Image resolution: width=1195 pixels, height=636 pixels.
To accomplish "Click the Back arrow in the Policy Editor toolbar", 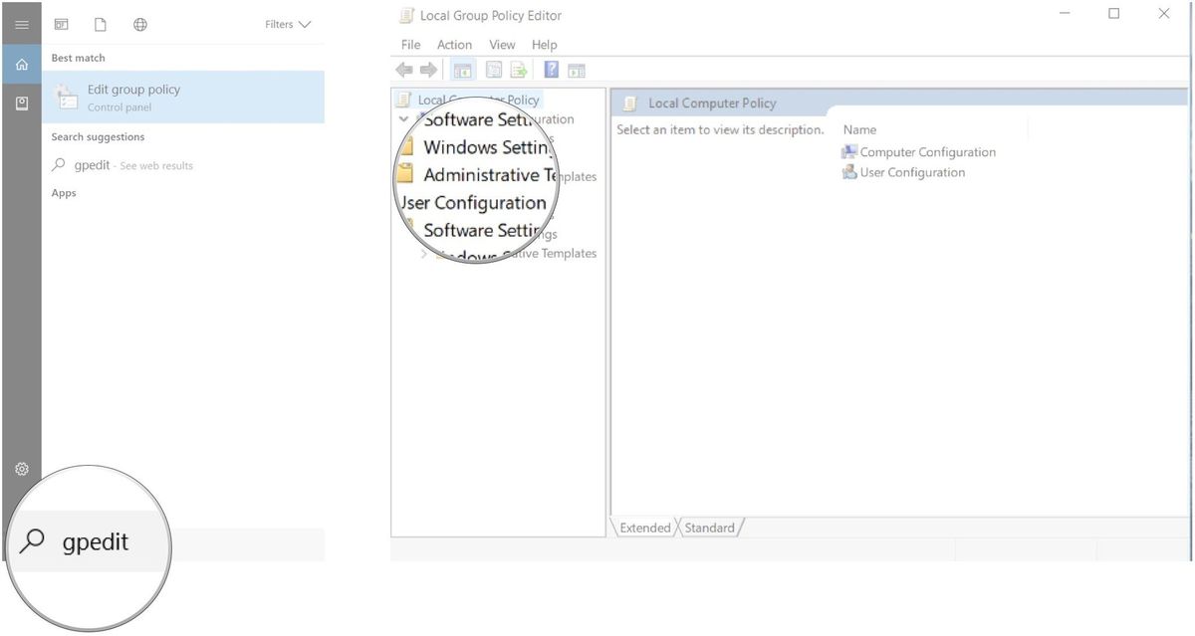I will [x=404, y=70].
